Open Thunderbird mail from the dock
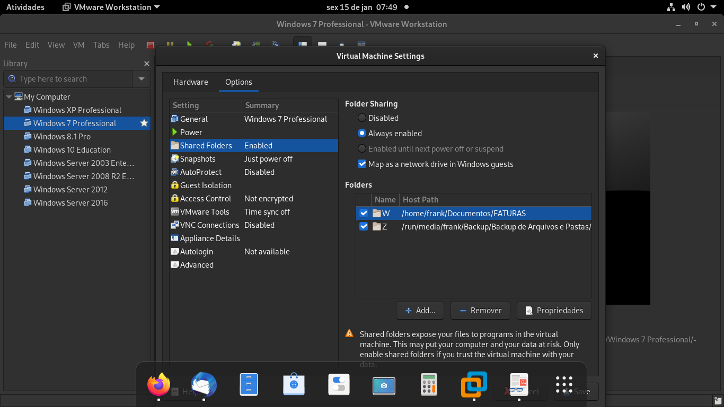This screenshot has width=724, height=407. coord(204,384)
